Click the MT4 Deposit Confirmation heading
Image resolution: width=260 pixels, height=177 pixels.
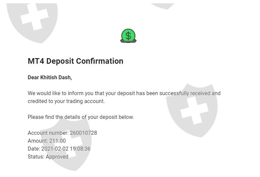[75, 61]
